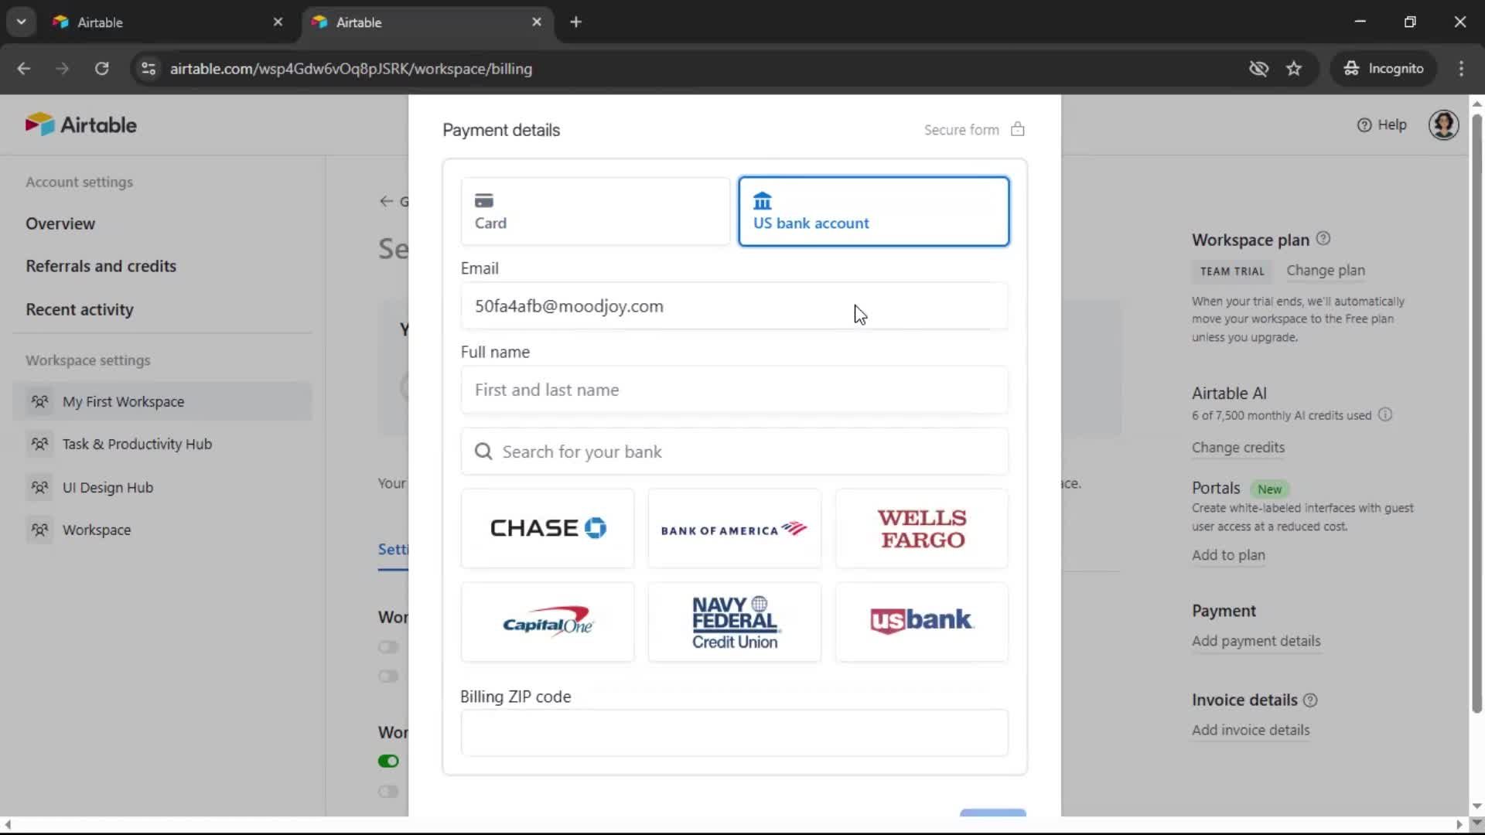
Task: Choose Chase bank
Action: (x=548, y=528)
